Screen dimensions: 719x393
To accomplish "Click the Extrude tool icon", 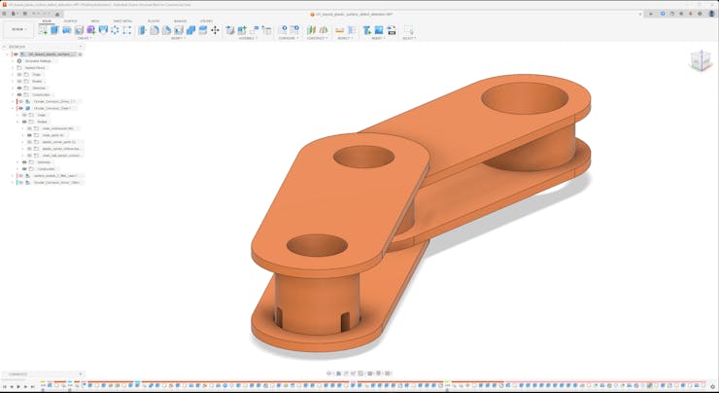I will pyautogui.click(x=54, y=30).
